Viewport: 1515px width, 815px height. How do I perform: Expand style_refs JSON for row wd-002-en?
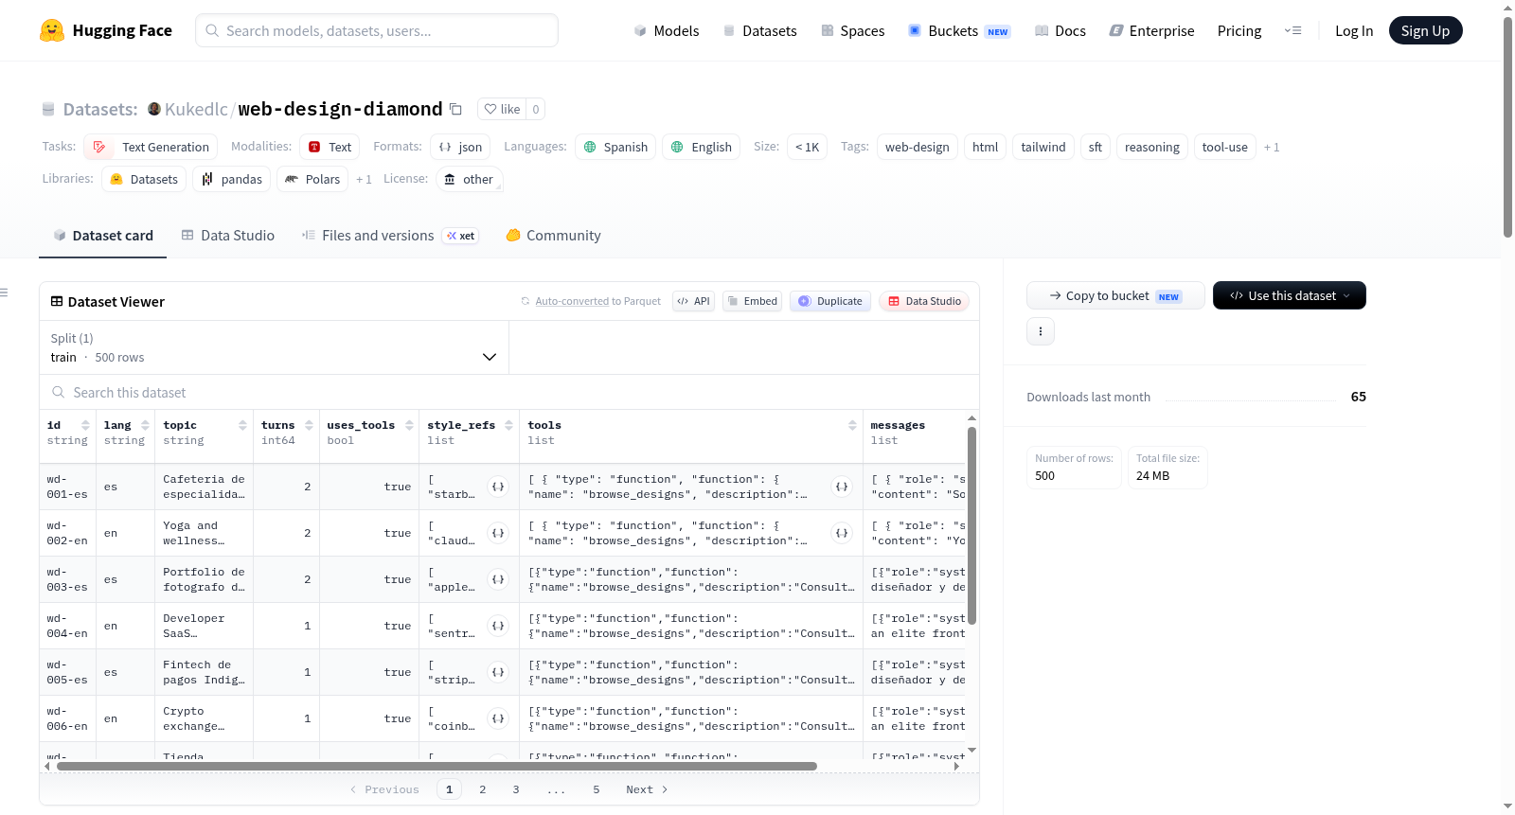pos(498,533)
